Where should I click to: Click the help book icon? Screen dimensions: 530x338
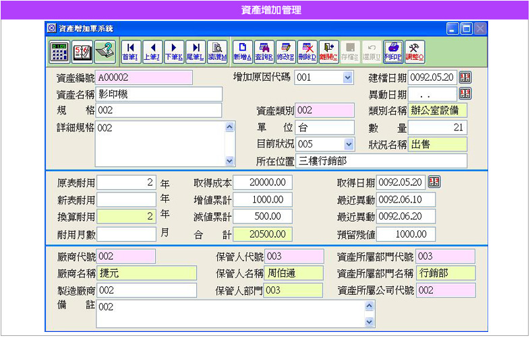[104, 50]
